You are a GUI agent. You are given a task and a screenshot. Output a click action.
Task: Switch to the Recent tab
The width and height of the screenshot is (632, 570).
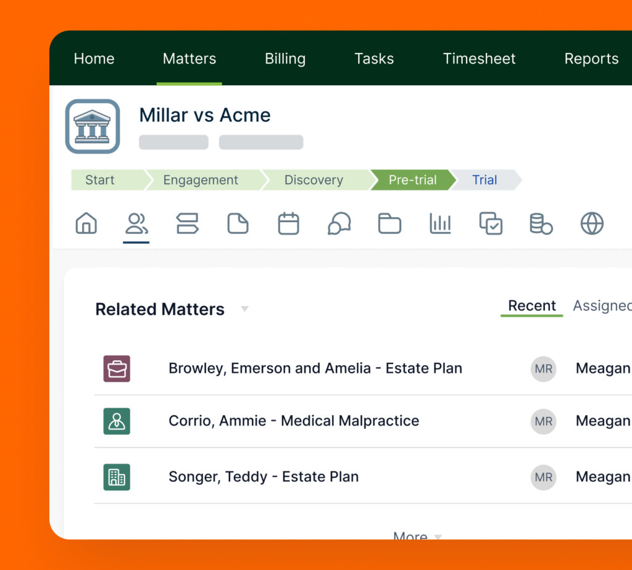(x=531, y=306)
